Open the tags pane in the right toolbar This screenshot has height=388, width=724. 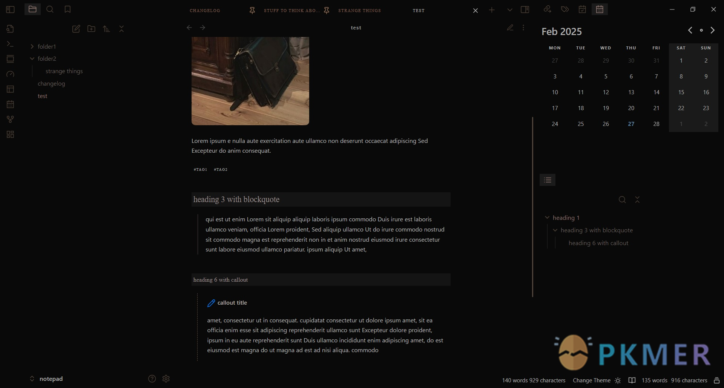click(x=564, y=9)
